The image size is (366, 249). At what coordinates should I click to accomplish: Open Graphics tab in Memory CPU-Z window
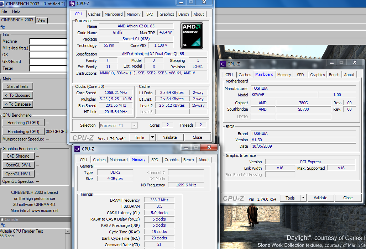click(x=172, y=160)
